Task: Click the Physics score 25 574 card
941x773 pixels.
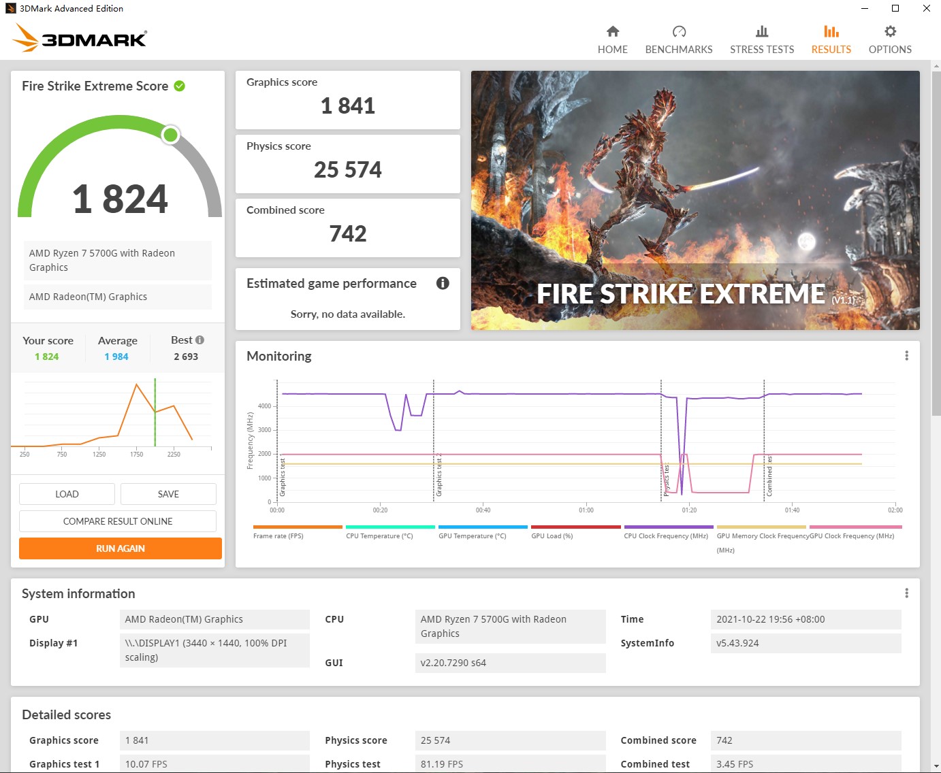Action: tap(348, 164)
